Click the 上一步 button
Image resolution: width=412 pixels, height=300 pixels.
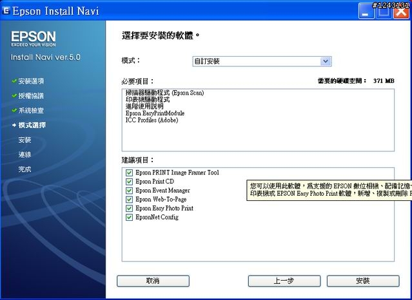tap(284, 281)
